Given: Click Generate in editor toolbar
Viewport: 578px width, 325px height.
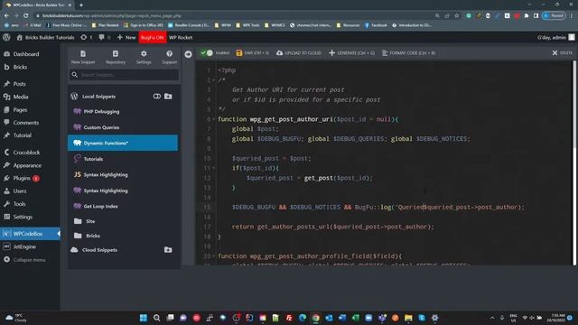Looking at the screenshot, I should click(351, 53).
